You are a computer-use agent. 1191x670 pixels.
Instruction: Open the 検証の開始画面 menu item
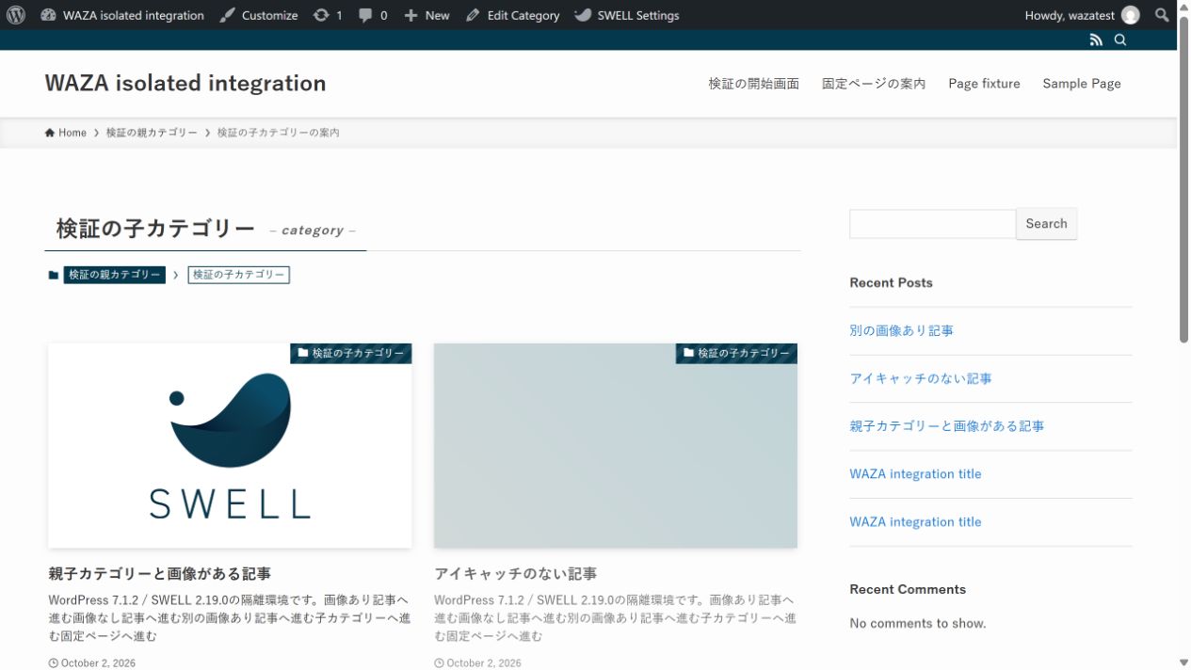[754, 84]
